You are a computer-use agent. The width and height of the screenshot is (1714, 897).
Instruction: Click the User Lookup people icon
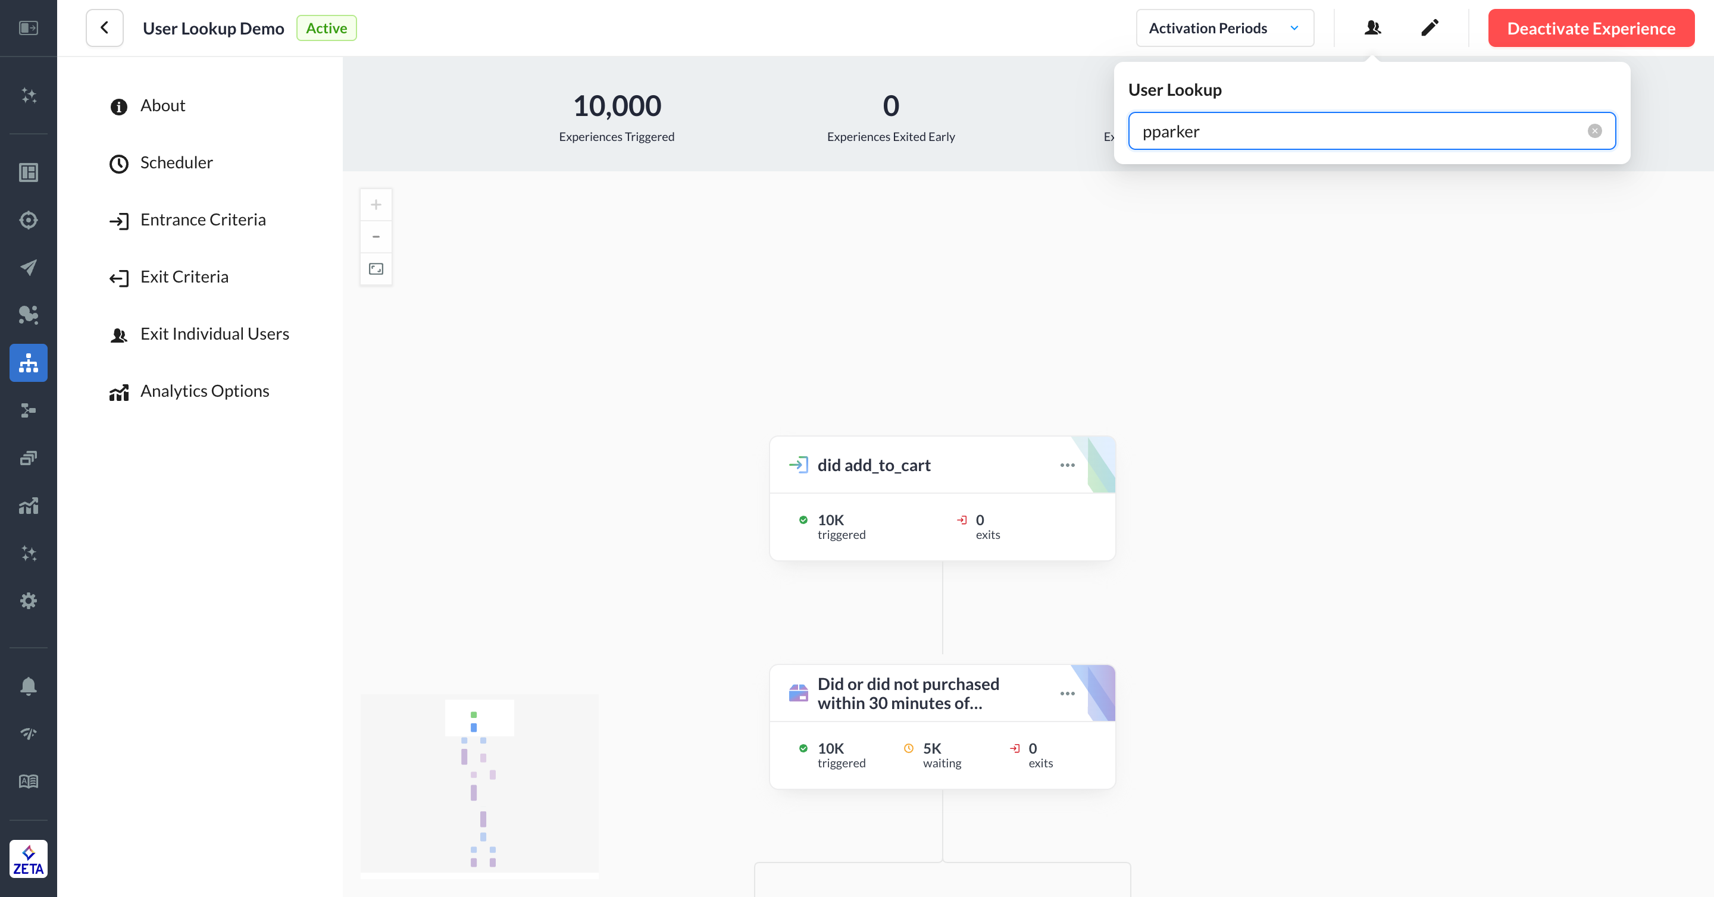[1372, 28]
